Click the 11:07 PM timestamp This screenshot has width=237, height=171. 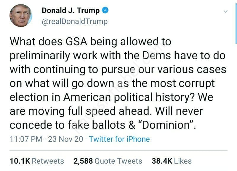pos(26,139)
